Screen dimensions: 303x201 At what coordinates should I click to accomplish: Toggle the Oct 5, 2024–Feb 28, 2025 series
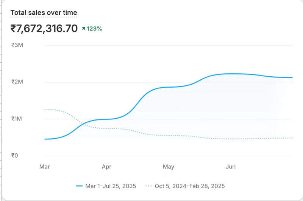point(189,186)
